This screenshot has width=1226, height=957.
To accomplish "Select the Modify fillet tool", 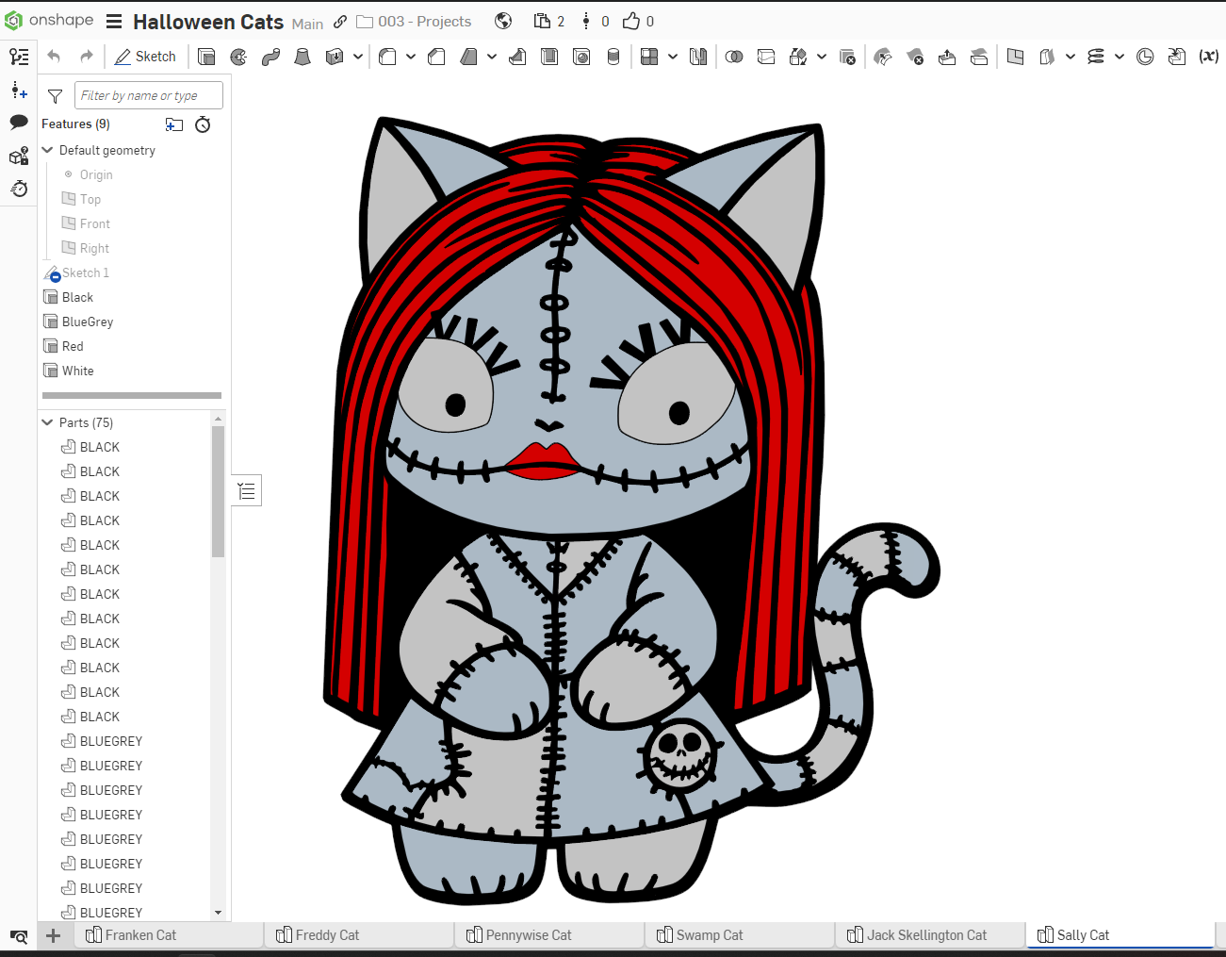I will (x=883, y=57).
